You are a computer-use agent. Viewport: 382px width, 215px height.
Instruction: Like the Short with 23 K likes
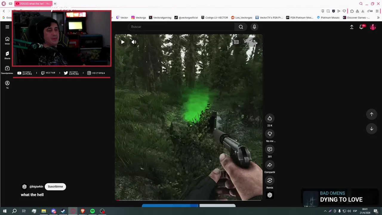click(270, 118)
